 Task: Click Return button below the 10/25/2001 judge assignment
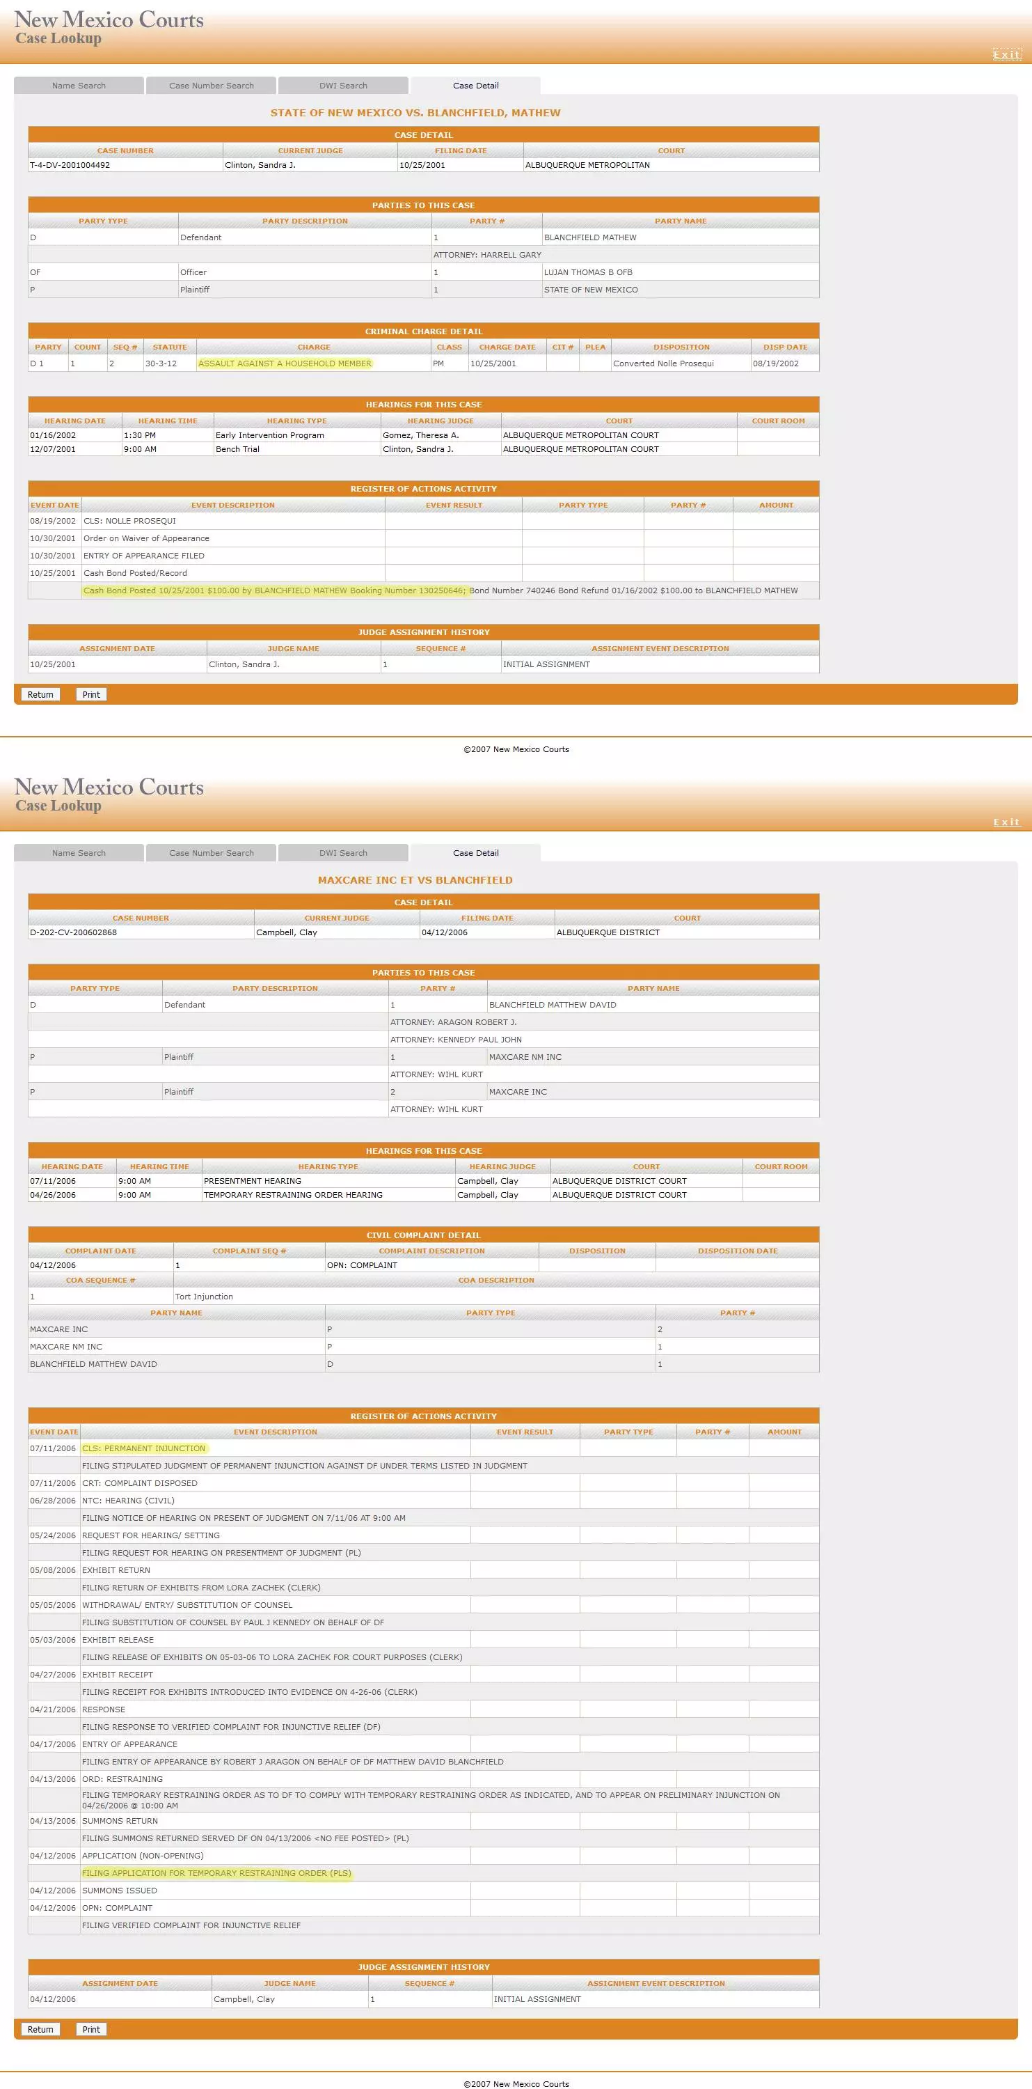pyautogui.click(x=40, y=694)
